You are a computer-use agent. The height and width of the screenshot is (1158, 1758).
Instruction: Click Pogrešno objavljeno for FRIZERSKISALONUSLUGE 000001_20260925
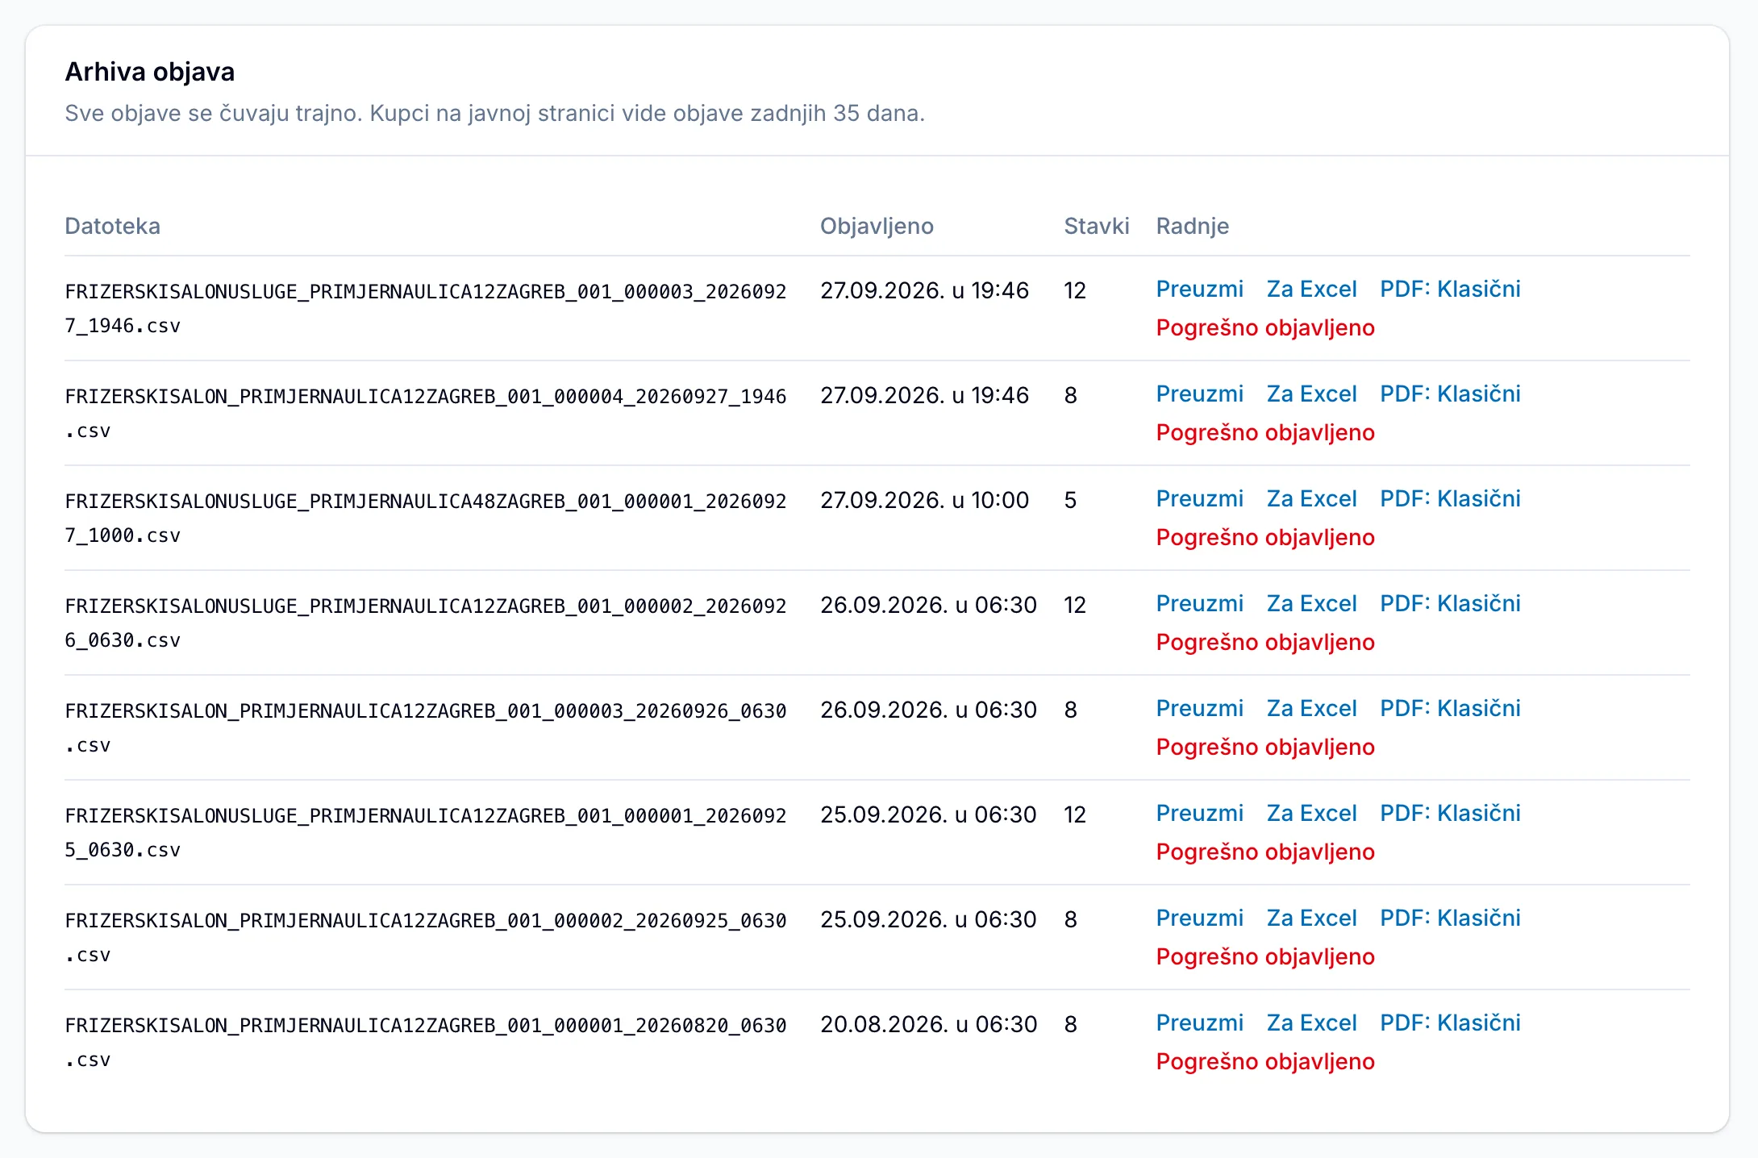1265,852
